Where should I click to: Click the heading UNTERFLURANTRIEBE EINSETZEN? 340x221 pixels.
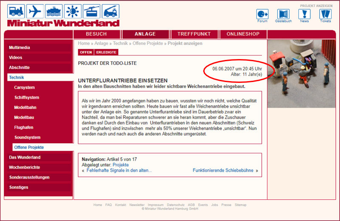[x=123, y=80]
